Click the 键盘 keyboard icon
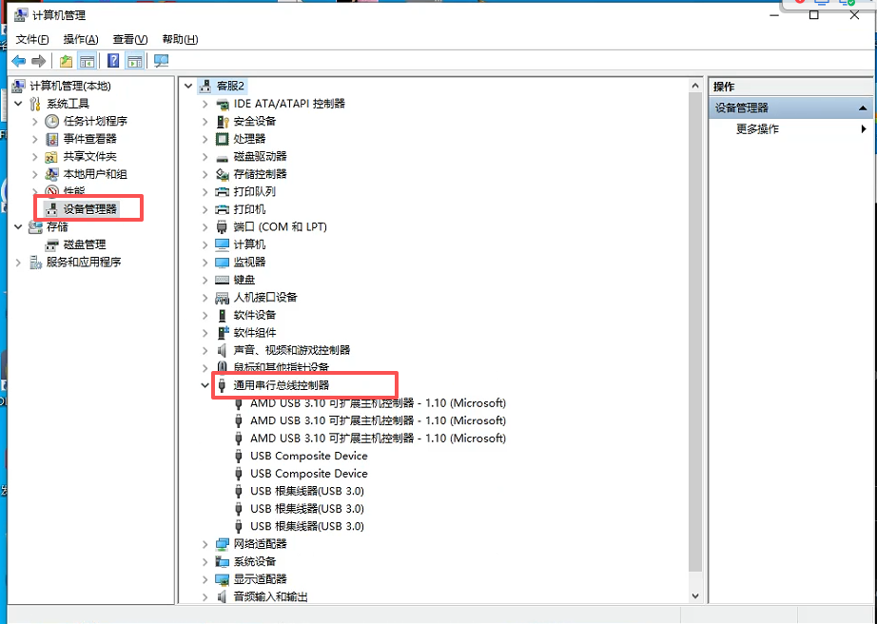The width and height of the screenshot is (877, 624). (x=222, y=280)
